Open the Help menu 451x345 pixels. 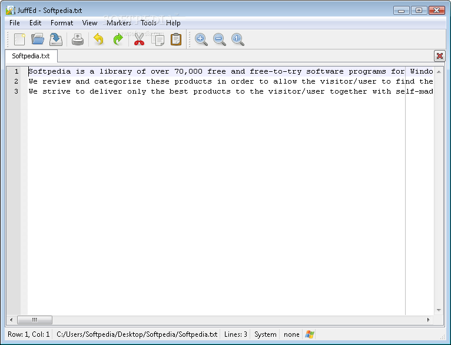173,23
